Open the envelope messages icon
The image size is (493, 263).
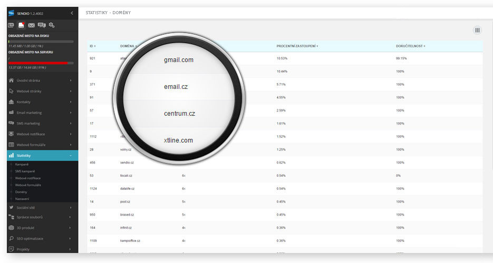(31, 25)
